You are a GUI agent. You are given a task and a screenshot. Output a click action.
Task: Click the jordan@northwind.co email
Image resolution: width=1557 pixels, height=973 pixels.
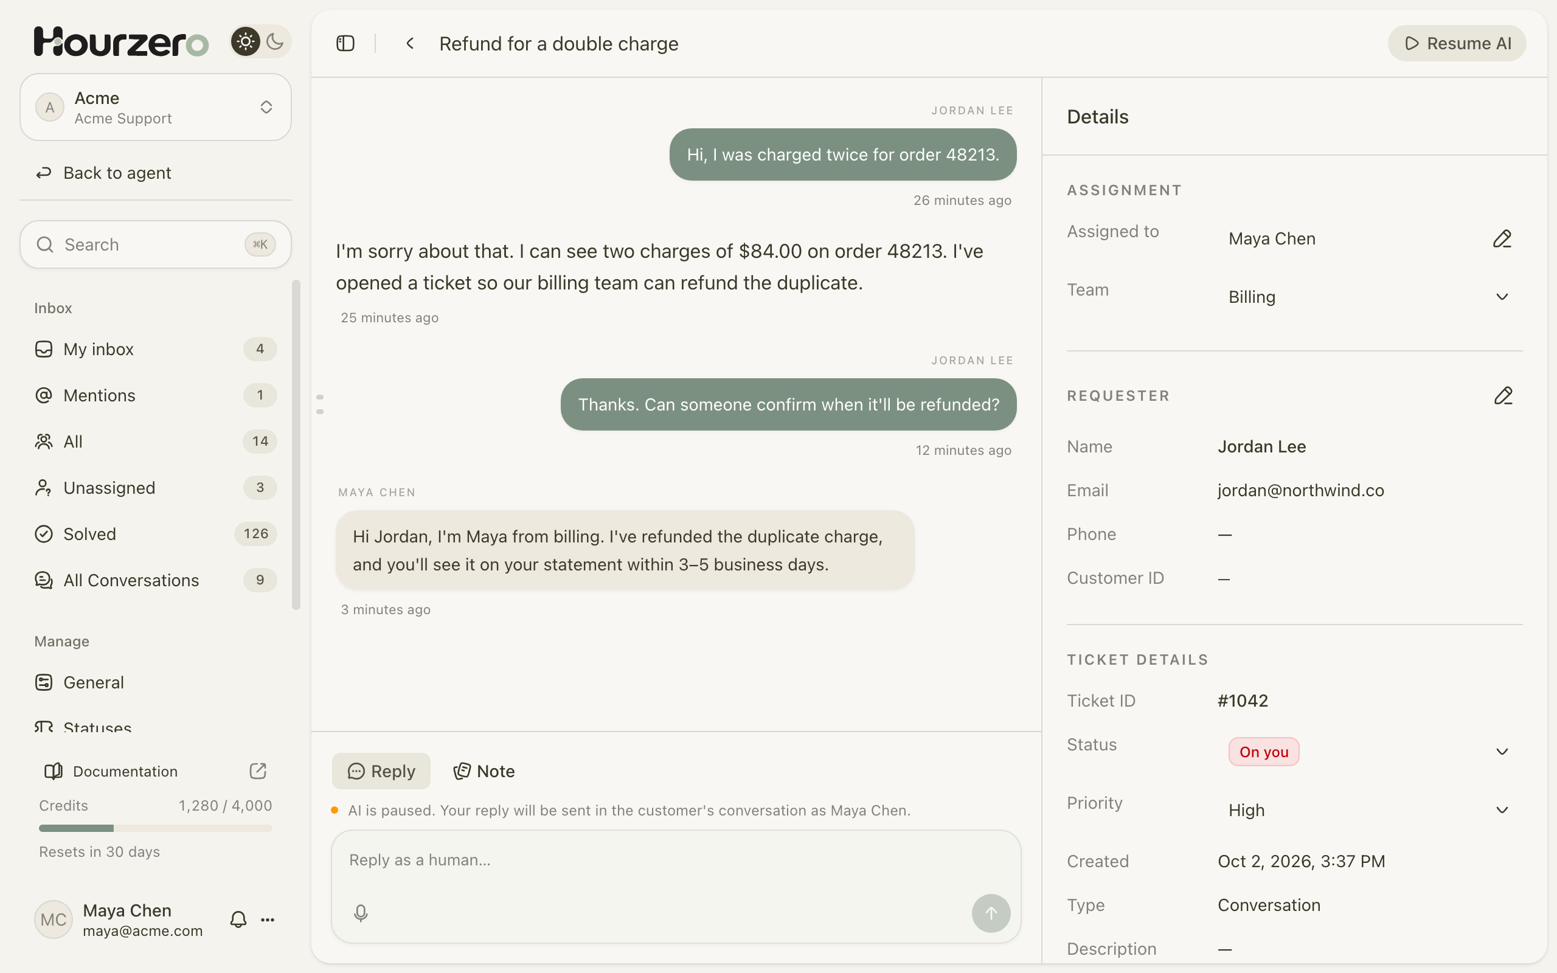[x=1300, y=490]
